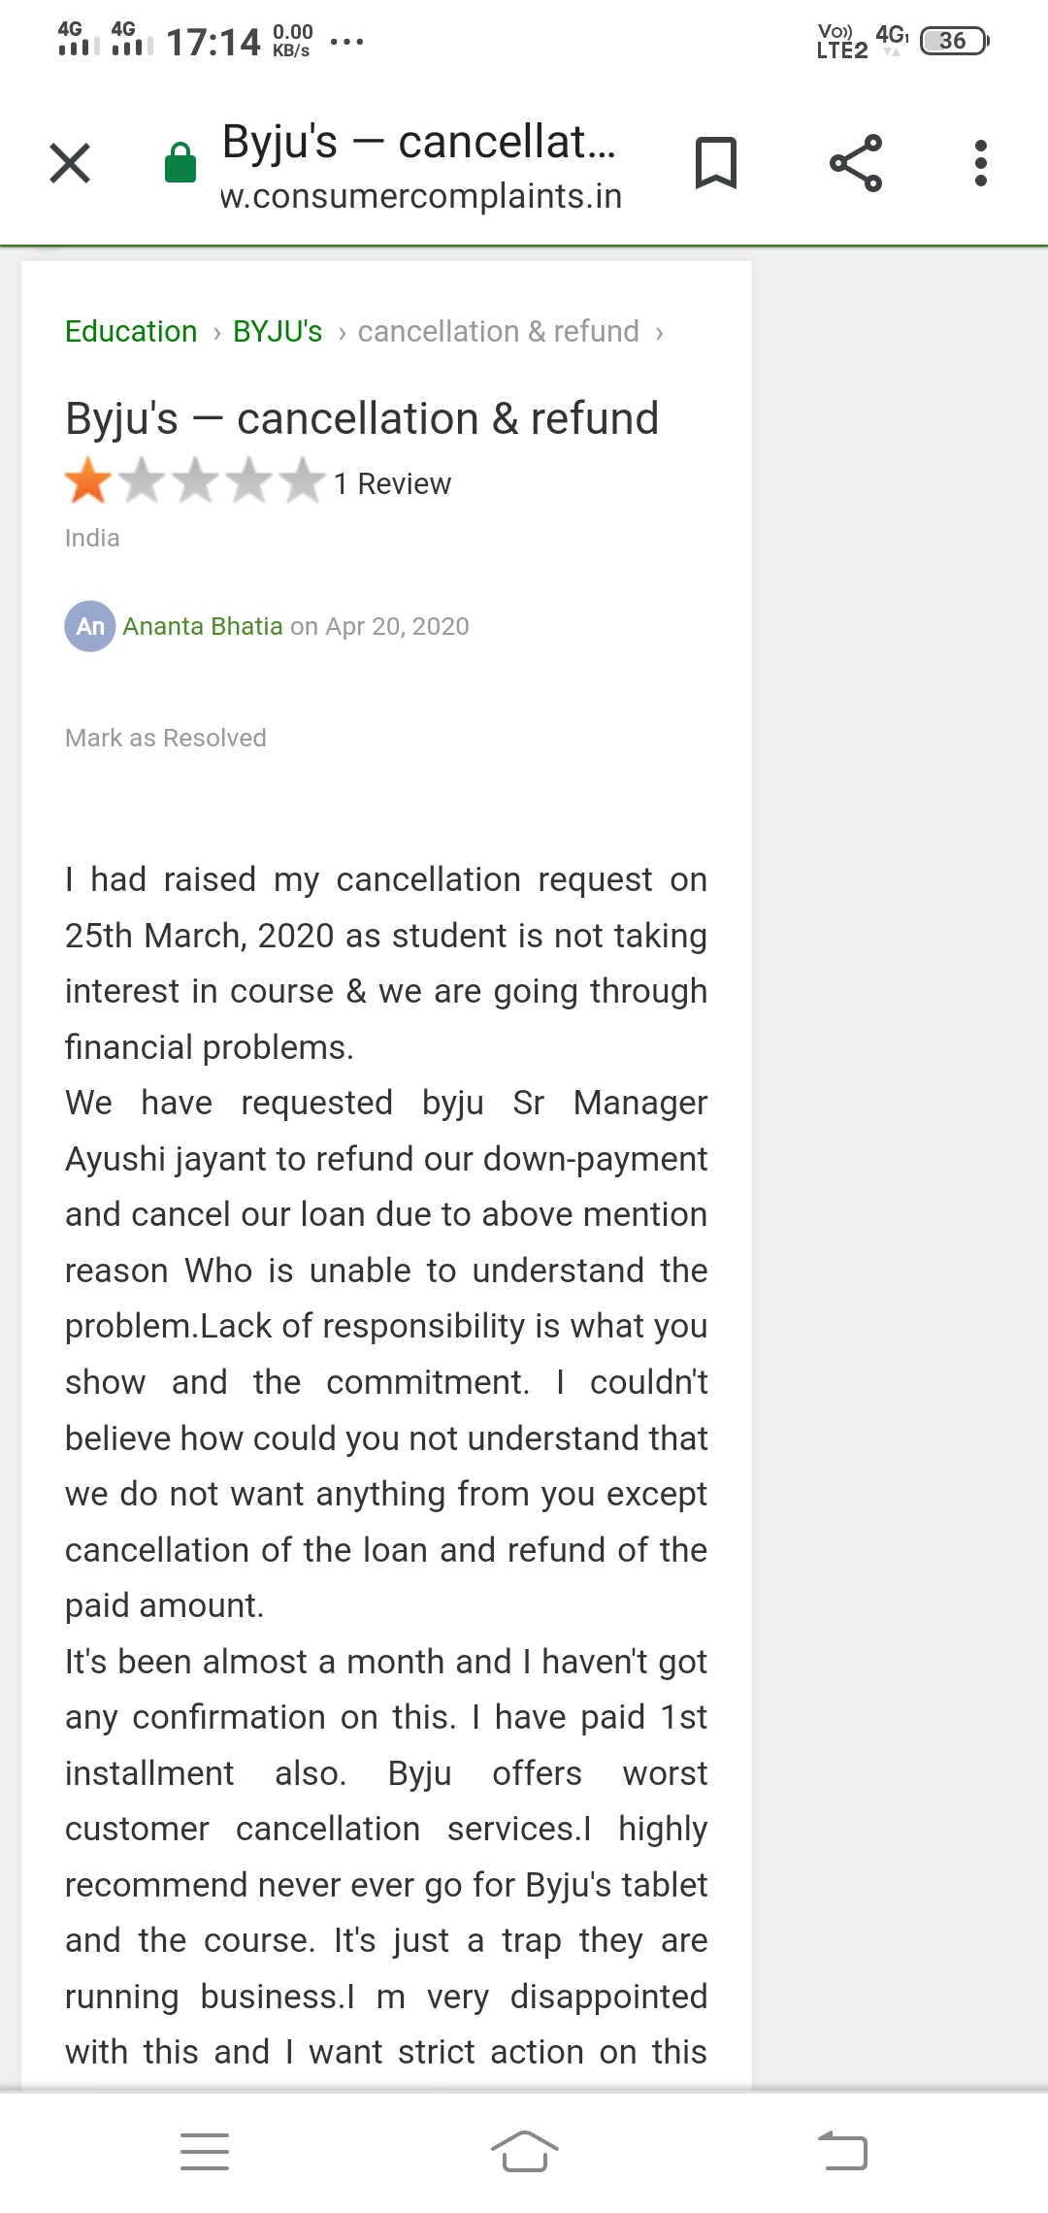Tap the An user avatar
1048x2213 pixels.
[90, 626]
